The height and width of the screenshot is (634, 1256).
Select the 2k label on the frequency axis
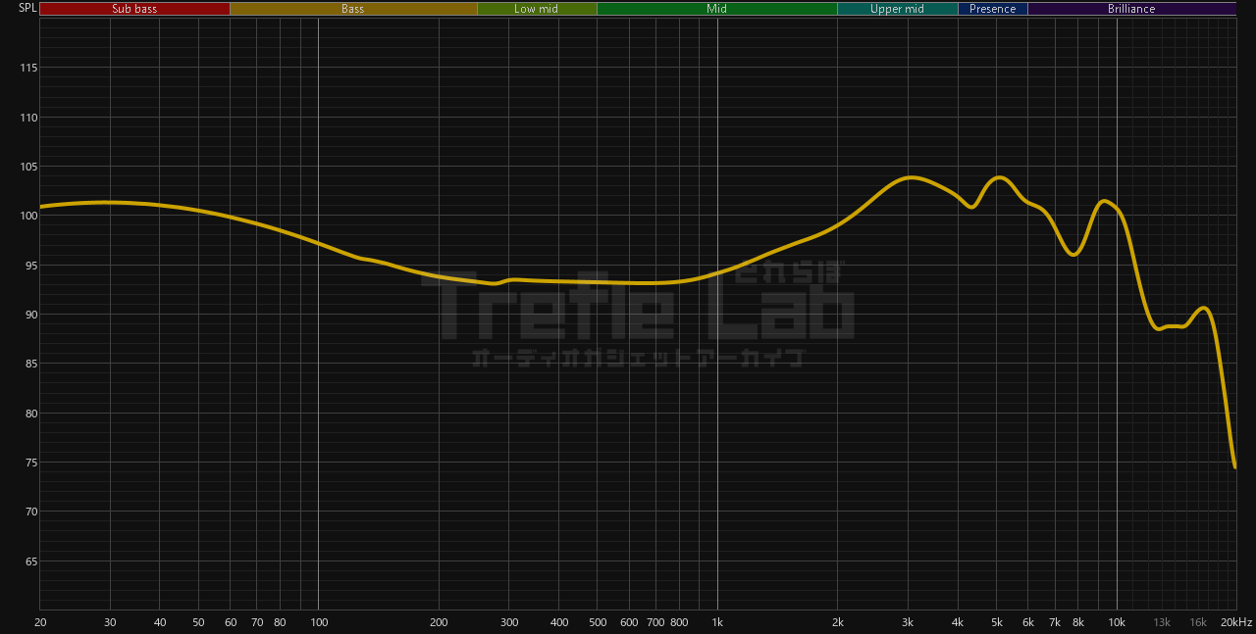[x=838, y=622]
